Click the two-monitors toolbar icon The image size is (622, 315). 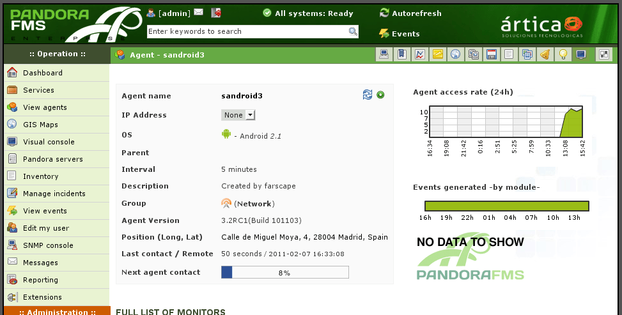[x=473, y=54]
